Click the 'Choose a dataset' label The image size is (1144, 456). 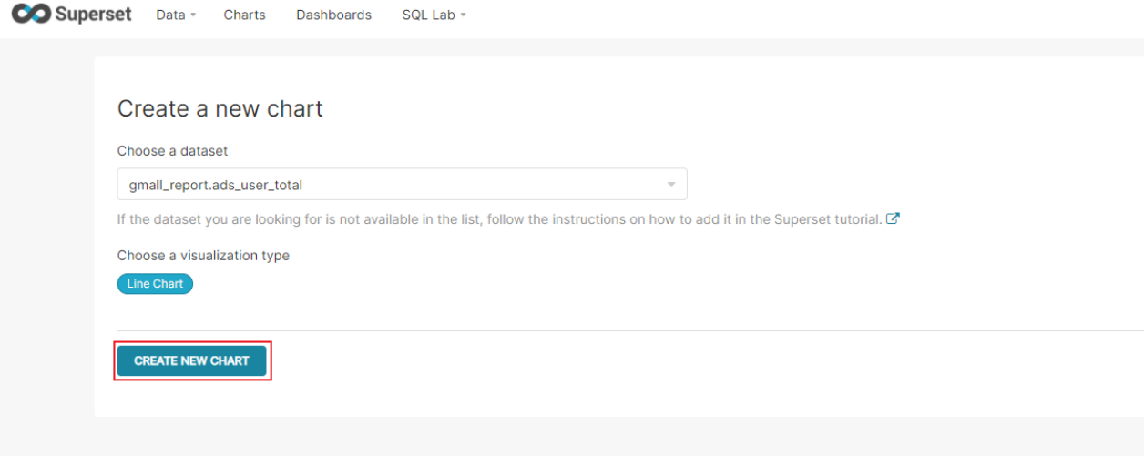click(172, 150)
